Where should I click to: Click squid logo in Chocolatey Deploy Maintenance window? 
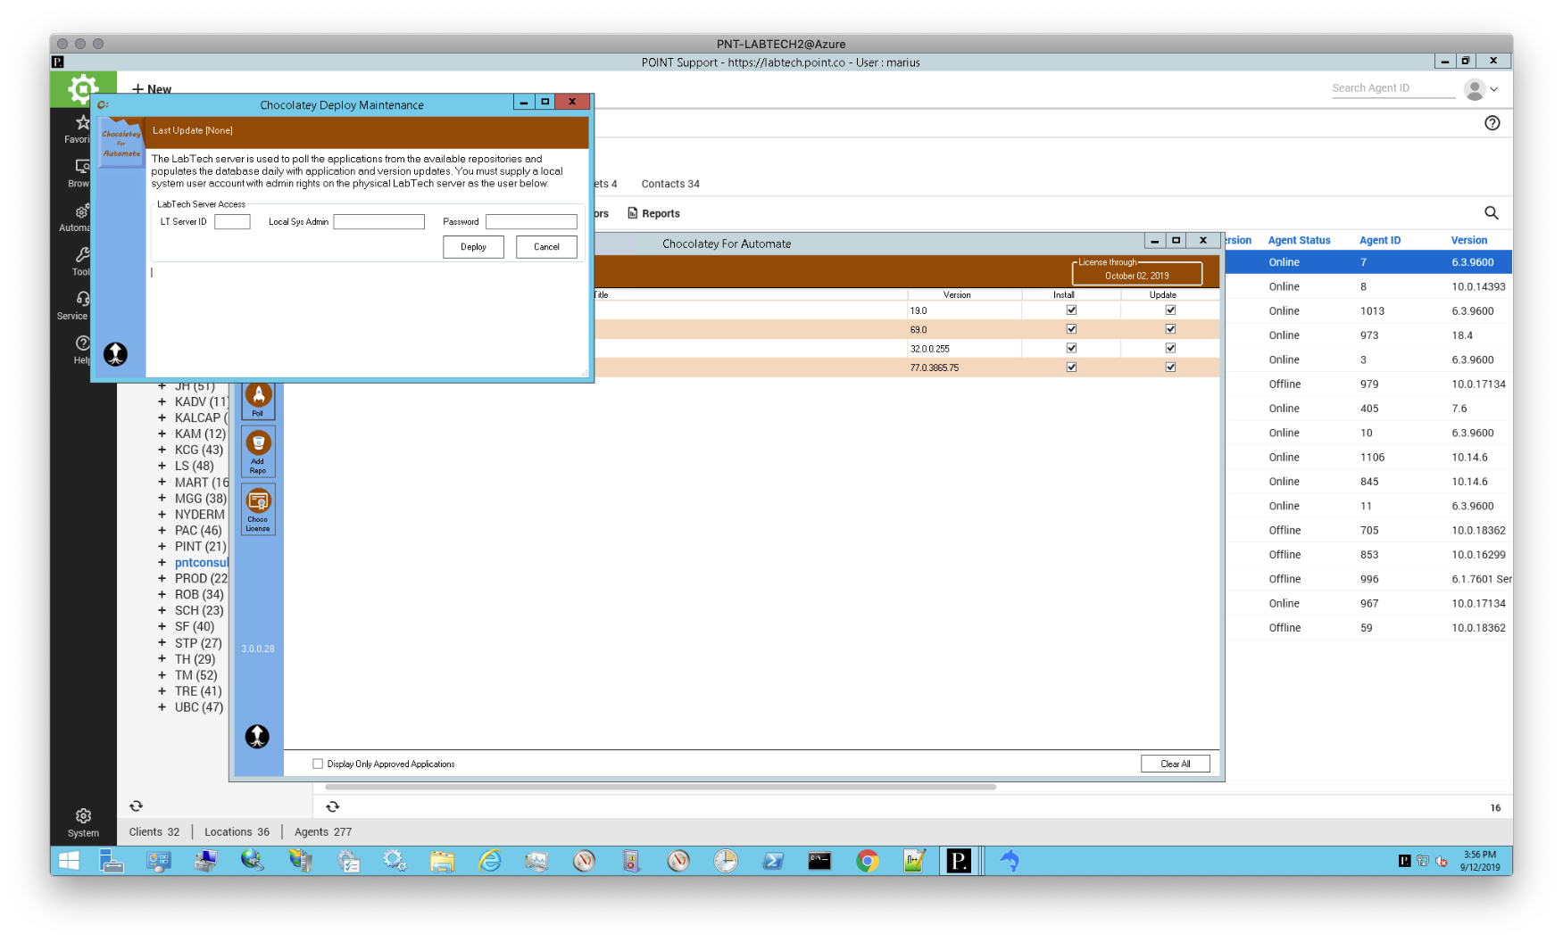tap(115, 354)
